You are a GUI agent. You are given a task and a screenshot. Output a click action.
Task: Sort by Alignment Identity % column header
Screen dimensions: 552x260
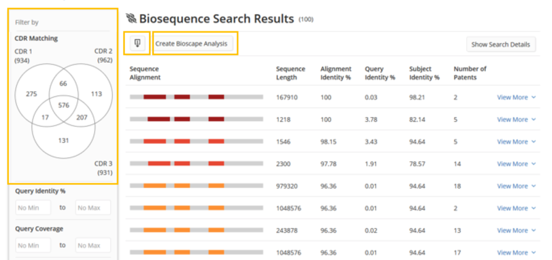click(336, 73)
